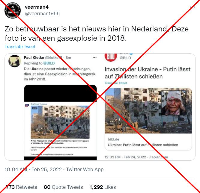Open veerman4 profile avatar
Image resolution: width=200 pixels, height=193 pixels.
coord(13,10)
